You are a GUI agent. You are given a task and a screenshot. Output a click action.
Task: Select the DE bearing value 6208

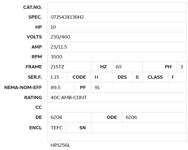coord(57,117)
